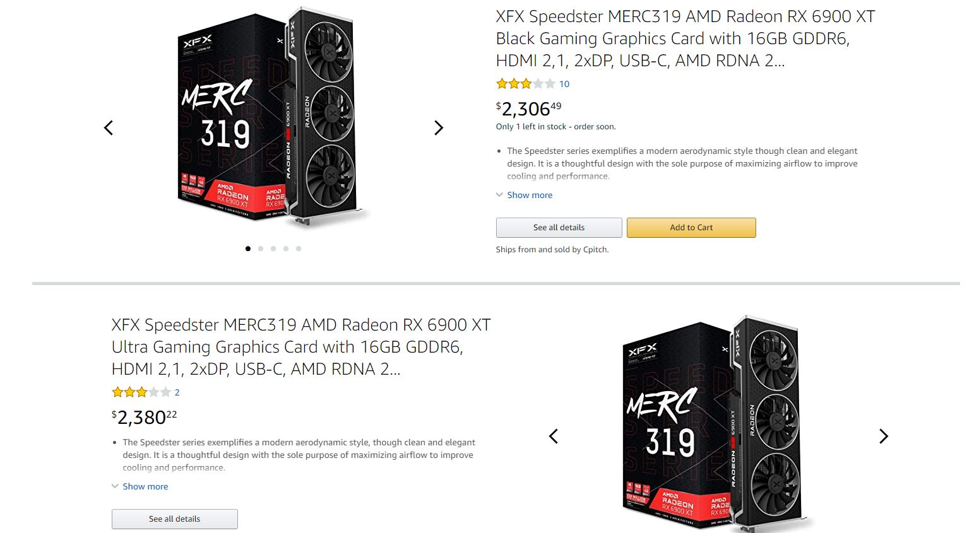Click See all details for the $2,306.49 card

tap(559, 228)
